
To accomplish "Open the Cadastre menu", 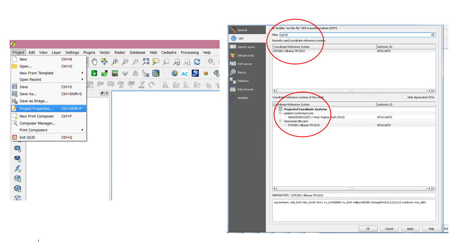I will pyautogui.click(x=169, y=52).
